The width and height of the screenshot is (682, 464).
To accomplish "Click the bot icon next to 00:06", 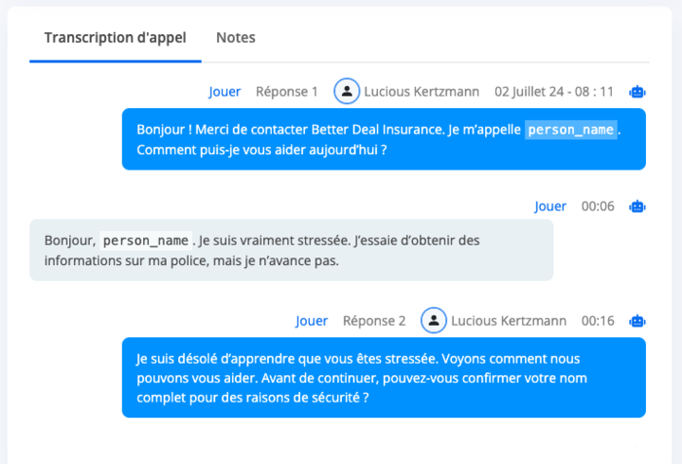I will pos(637,206).
